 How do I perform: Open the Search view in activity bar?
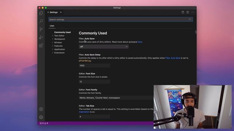pyautogui.click(x=41, y=21)
